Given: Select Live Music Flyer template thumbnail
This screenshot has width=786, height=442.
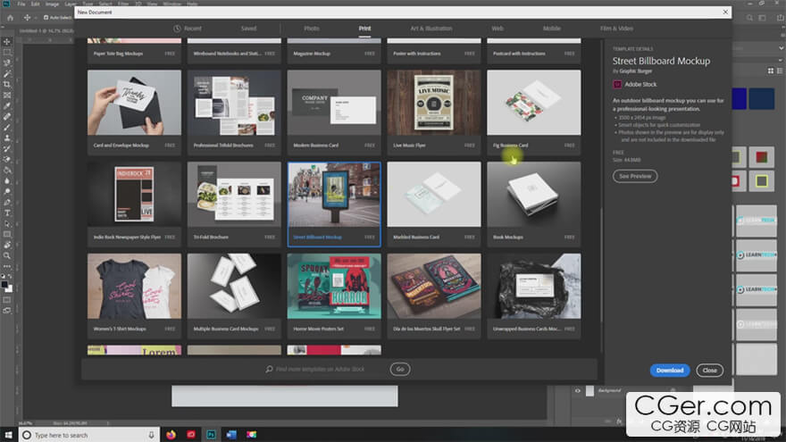Looking at the screenshot, I should click(x=433, y=103).
